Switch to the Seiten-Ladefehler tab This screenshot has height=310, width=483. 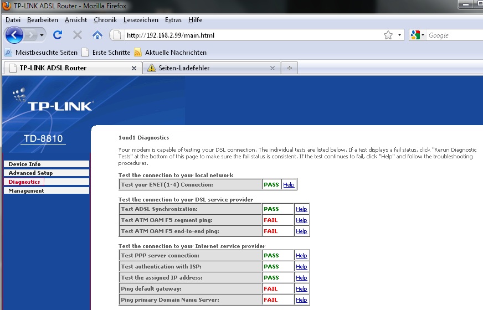point(212,68)
